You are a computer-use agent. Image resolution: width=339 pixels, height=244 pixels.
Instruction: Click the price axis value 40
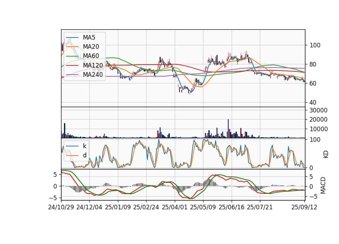(313, 103)
